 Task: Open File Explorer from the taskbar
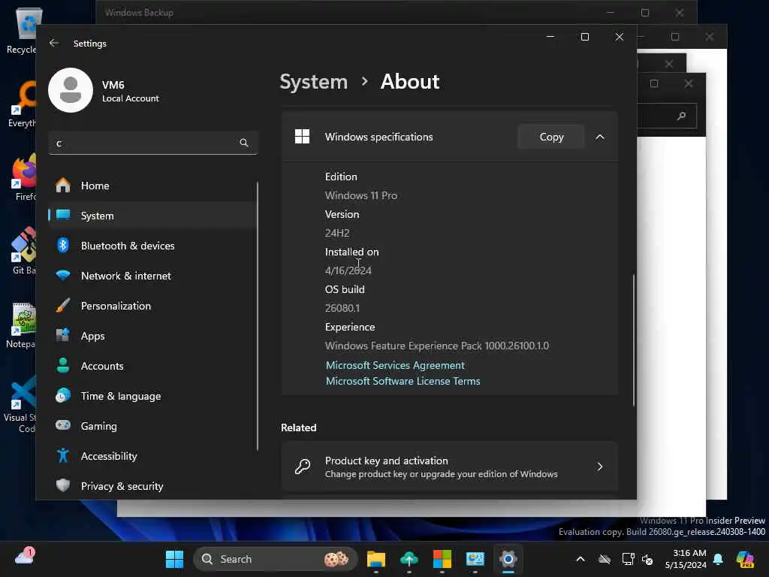pos(376,559)
